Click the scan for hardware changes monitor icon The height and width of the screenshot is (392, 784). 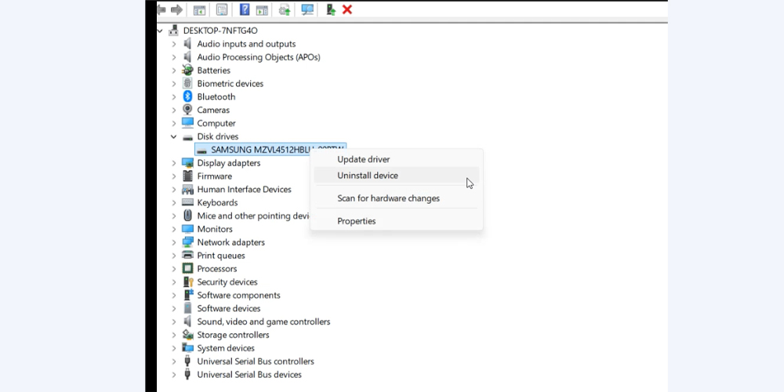(x=307, y=9)
